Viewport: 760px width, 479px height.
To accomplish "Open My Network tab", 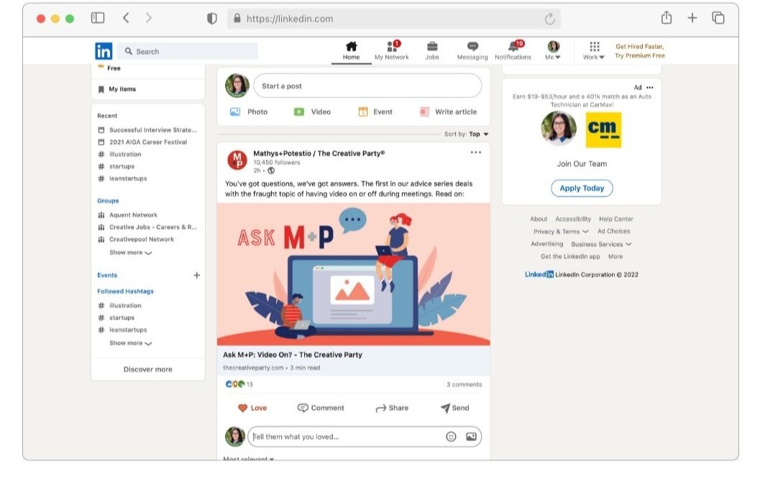I will tap(392, 51).
